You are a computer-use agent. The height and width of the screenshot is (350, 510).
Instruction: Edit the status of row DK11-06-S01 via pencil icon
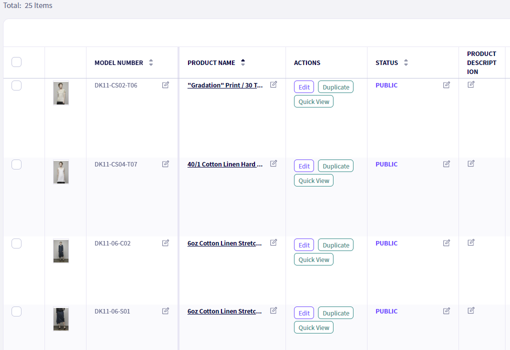pos(446,311)
